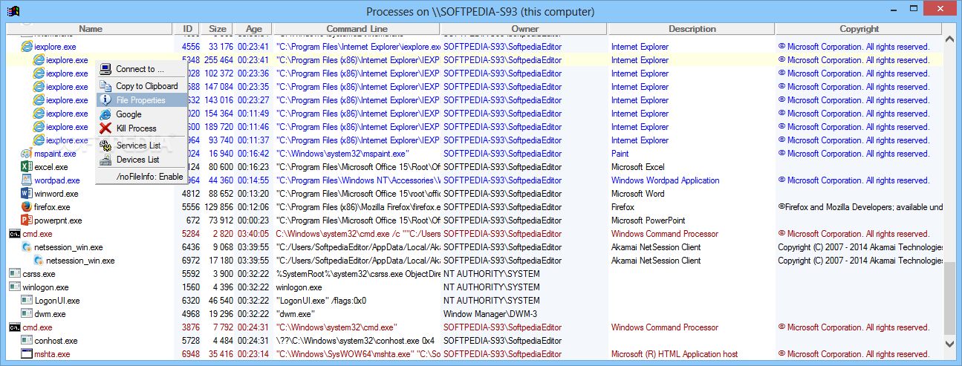Click the dwm.exe process icon
Image resolution: width=962 pixels, height=366 pixels.
pos(27,314)
